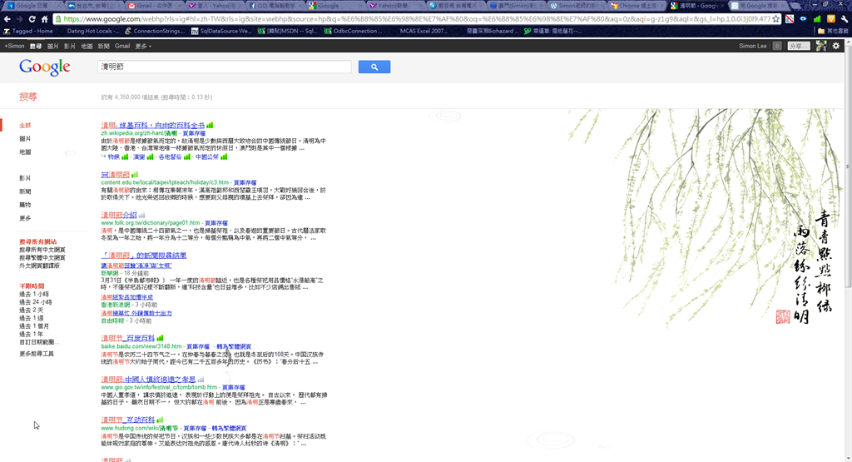Select '影片' in the left sidebar
Viewport: 852px width, 462px height.
coord(25,178)
